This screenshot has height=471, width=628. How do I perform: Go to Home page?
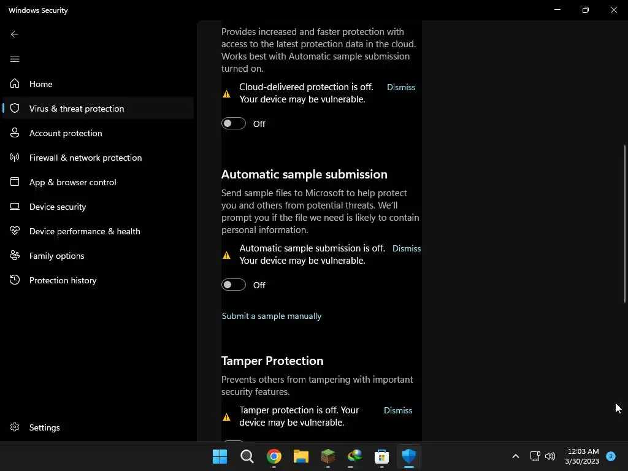click(98, 83)
